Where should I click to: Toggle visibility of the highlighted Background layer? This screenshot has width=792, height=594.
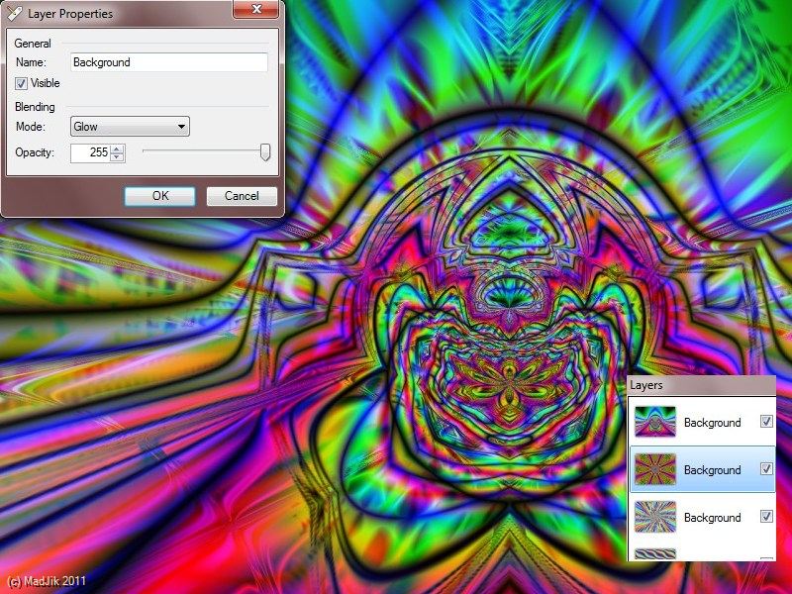[x=766, y=468]
